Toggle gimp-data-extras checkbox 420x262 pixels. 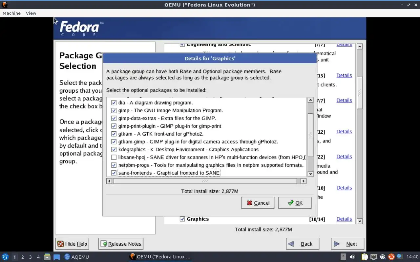point(114,118)
